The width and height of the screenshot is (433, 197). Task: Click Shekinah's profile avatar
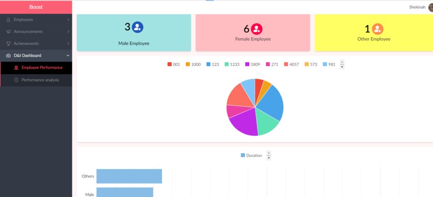[430, 8]
